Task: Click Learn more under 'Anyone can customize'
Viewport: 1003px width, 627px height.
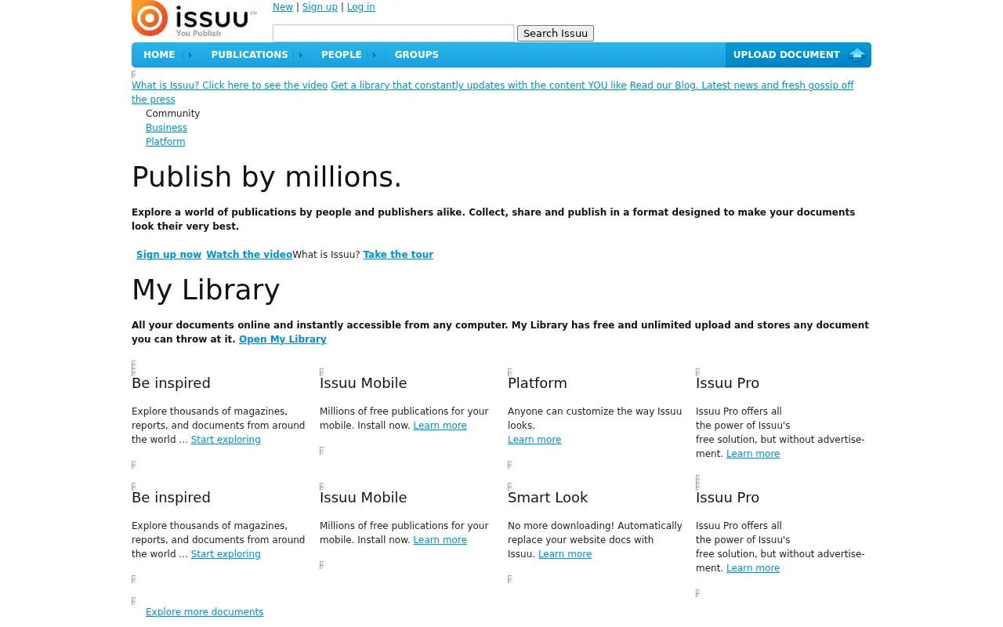Action: click(x=534, y=440)
